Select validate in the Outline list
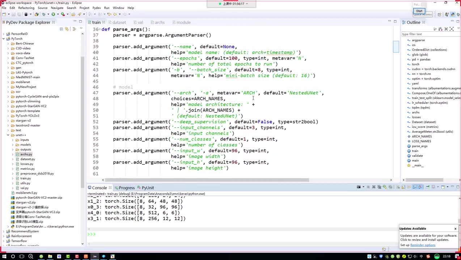Viewport: 461px width, 260px height. pyautogui.click(x=417, y=156)
